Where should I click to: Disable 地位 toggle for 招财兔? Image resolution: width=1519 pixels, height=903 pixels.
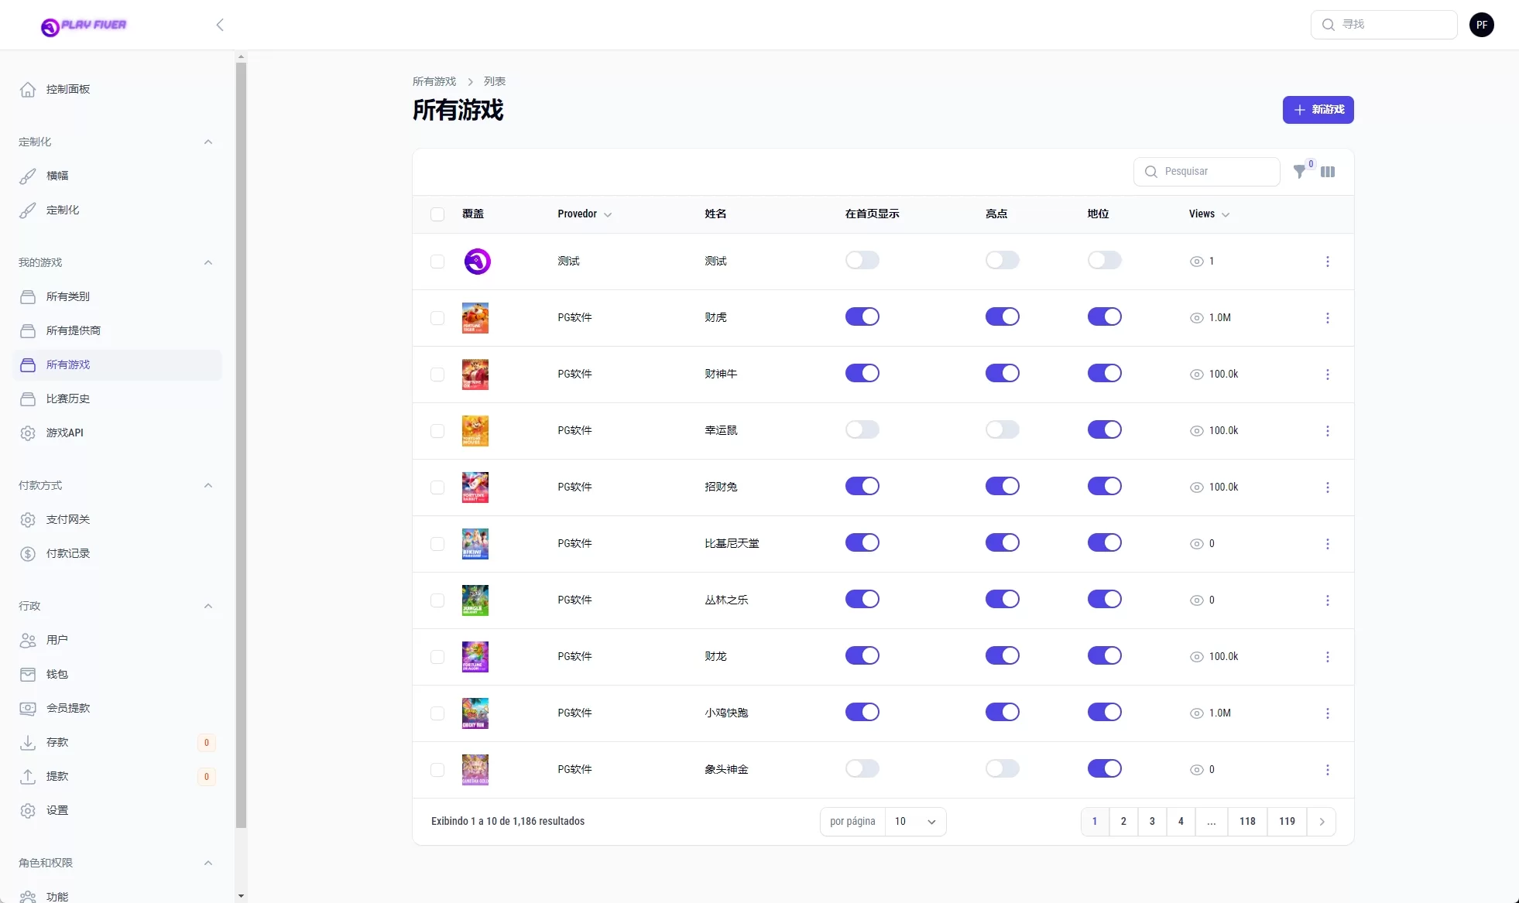click(x=1105, y=486)
